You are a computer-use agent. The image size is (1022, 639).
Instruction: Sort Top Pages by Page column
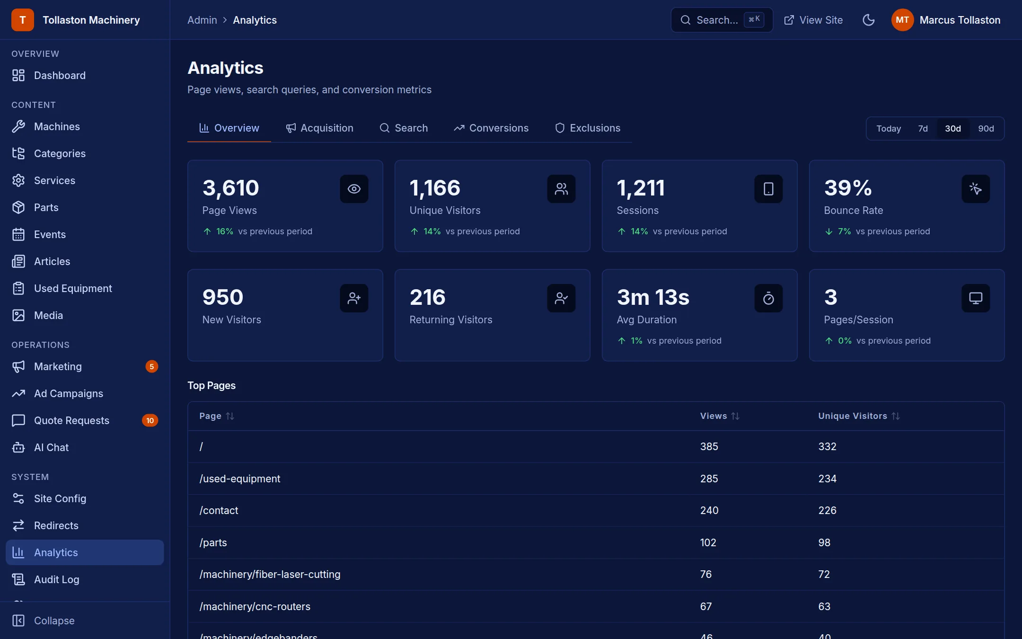(x=217, y=416)
